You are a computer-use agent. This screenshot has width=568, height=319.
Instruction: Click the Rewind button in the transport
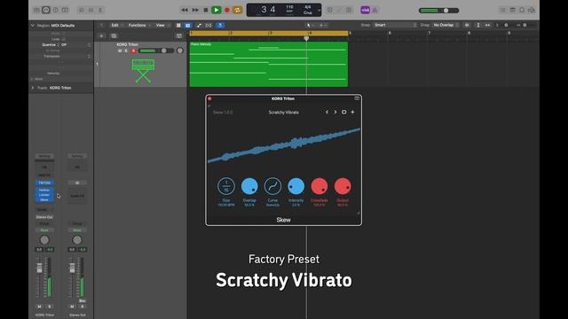click(185, 10)
